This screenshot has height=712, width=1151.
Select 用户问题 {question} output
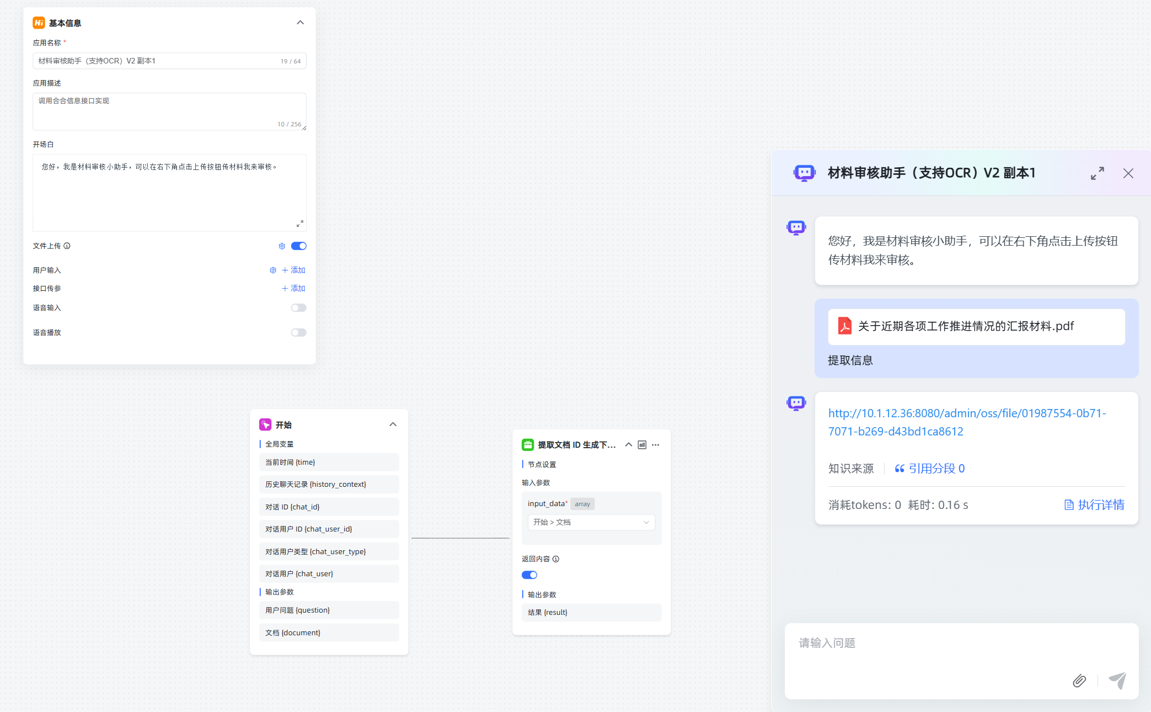329,610
